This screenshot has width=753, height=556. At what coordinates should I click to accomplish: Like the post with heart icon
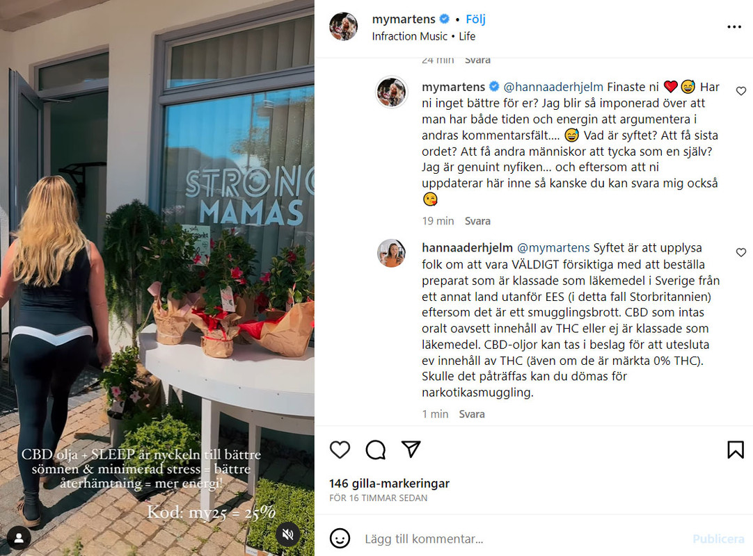[x=340, y=450]
